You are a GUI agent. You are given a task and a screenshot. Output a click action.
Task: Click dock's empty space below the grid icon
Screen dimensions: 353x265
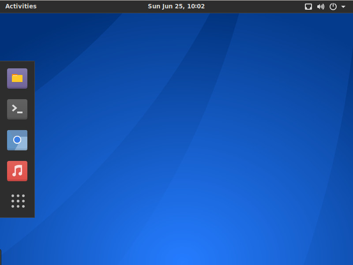coord(17,213)
